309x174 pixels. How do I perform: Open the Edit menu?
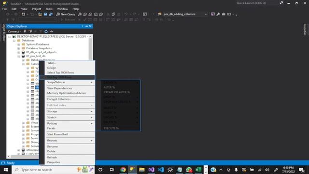(14, 9)
